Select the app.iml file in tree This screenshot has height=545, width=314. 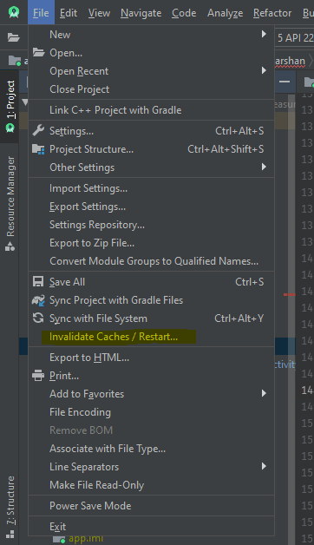(86, 539)
